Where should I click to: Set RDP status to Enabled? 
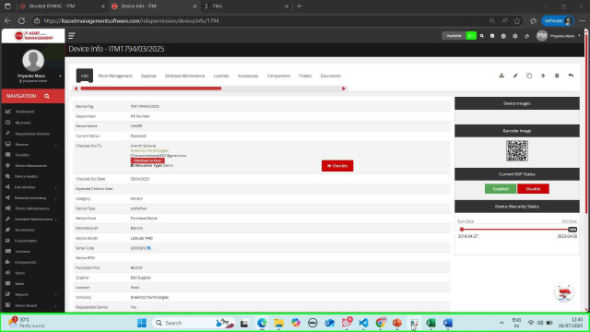point(501,188)
